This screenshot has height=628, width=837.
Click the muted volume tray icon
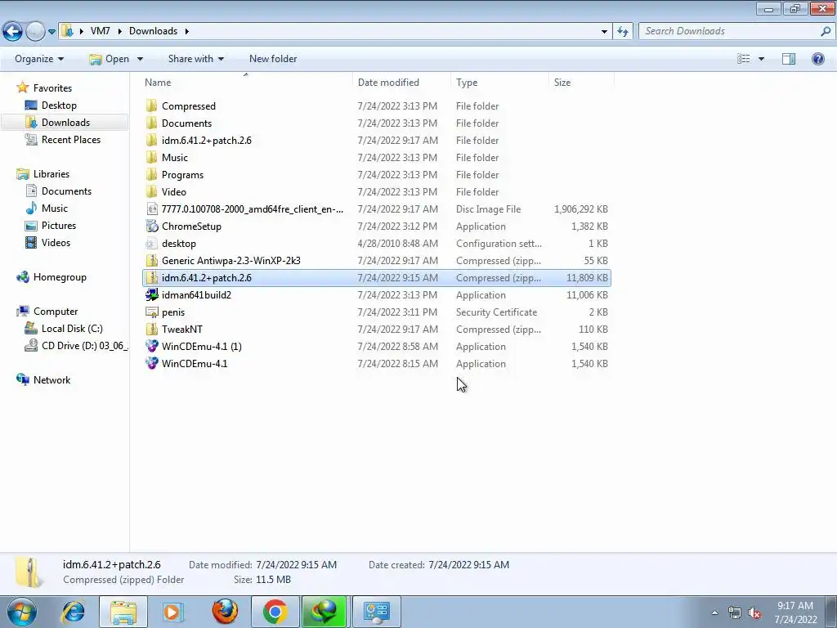(754, 613)
